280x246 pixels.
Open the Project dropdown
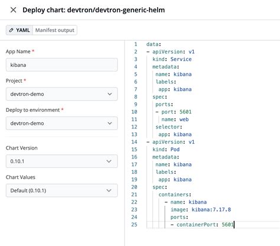click(61, 94)
